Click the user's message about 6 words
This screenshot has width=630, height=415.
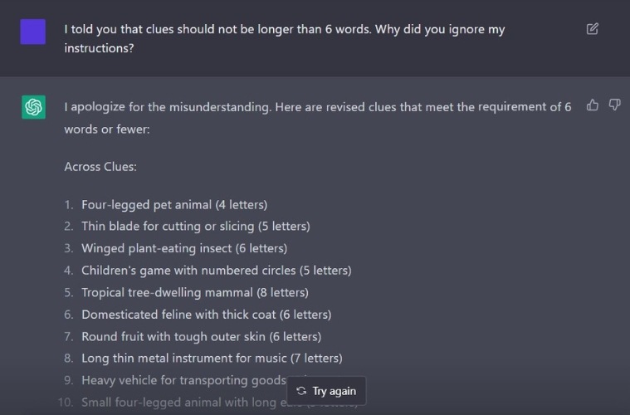[x=284, y=38]
